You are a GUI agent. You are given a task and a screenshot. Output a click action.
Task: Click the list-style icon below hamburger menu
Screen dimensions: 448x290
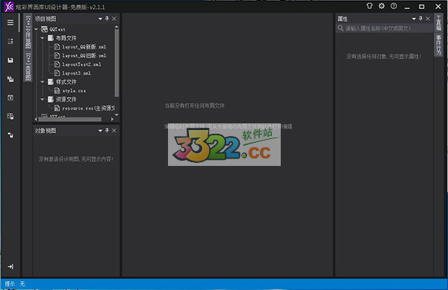(x=10, y=41)
